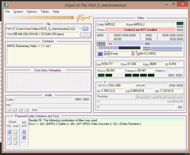Click GSpot Vid solution button 1

(9, 132)
